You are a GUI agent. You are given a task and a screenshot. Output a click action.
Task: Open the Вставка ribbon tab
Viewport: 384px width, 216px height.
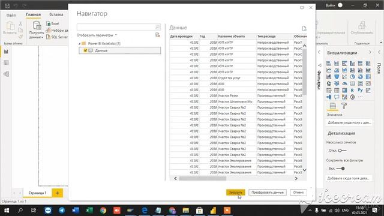tap(56, 14)
